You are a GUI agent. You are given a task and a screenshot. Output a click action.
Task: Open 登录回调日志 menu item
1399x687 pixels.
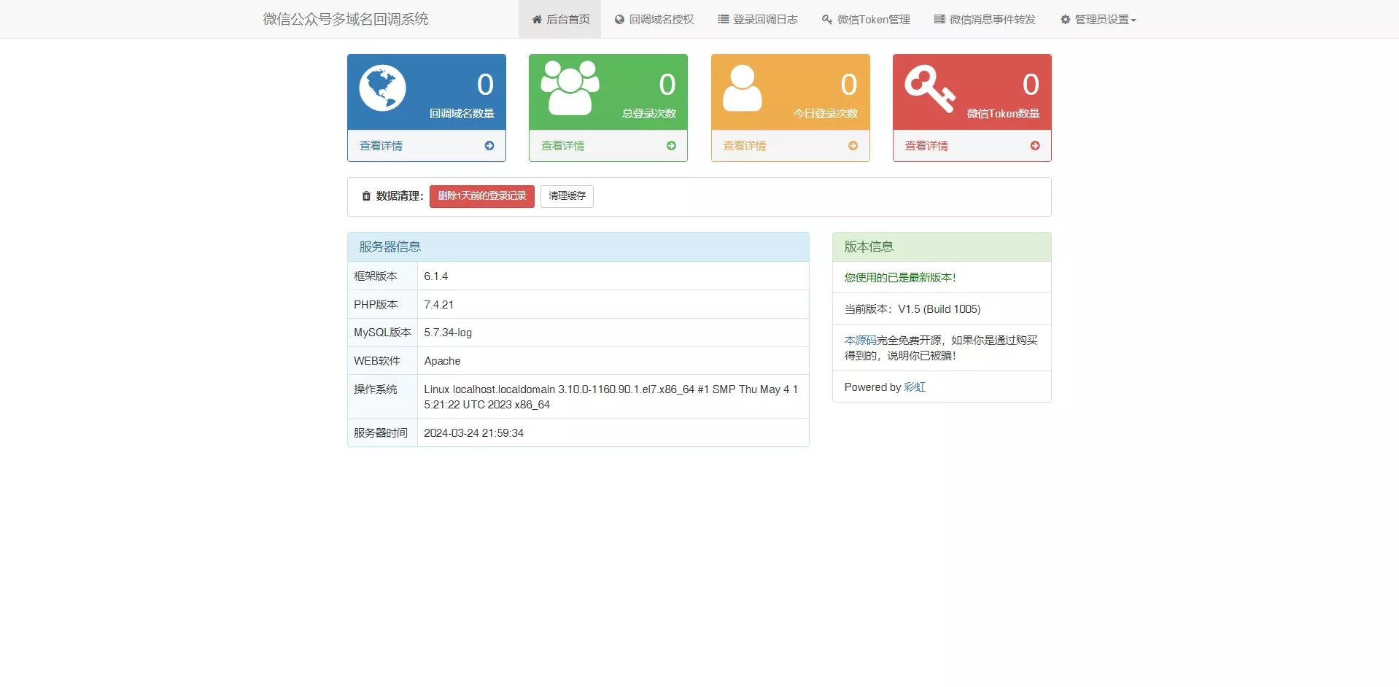pyautogui.click(x=757, y=19)
